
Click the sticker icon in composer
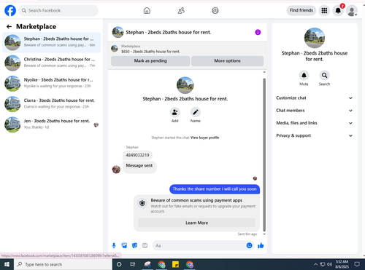tap(134, 245)
